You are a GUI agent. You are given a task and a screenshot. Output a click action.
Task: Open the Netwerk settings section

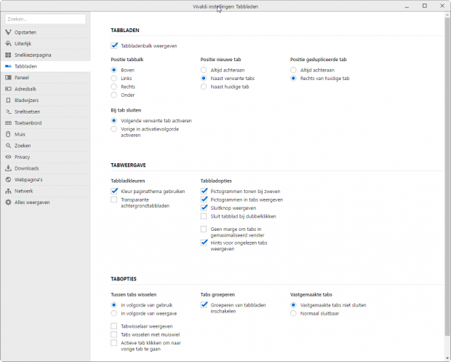coord(24,190)
